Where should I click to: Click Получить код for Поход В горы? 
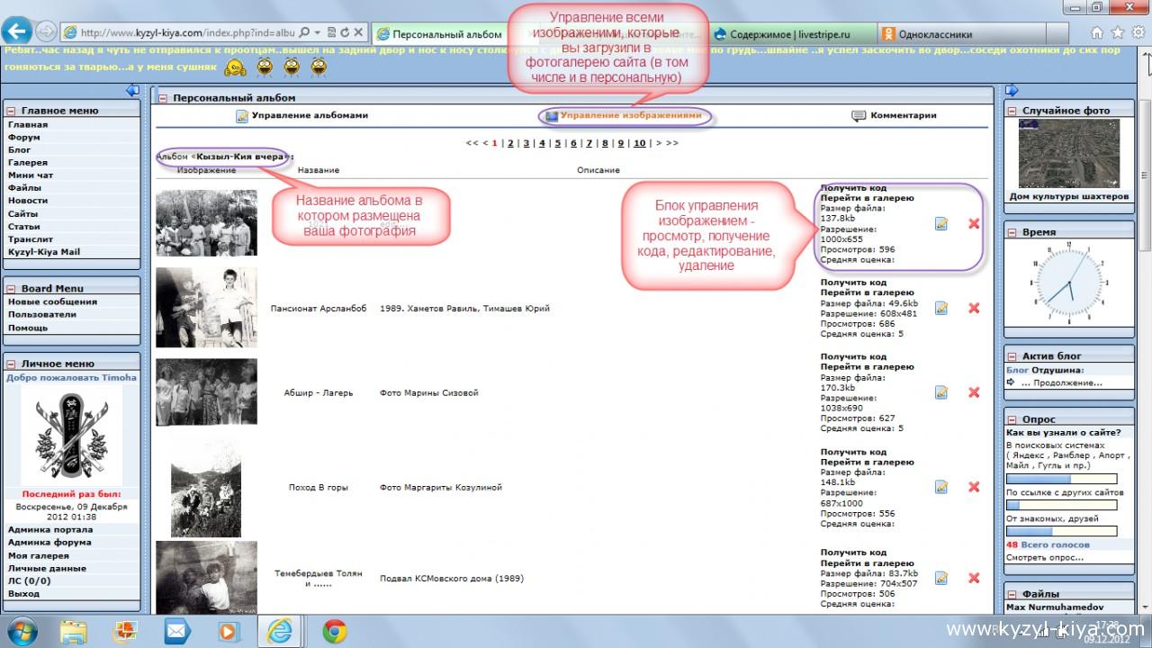(x=853, y=452)
